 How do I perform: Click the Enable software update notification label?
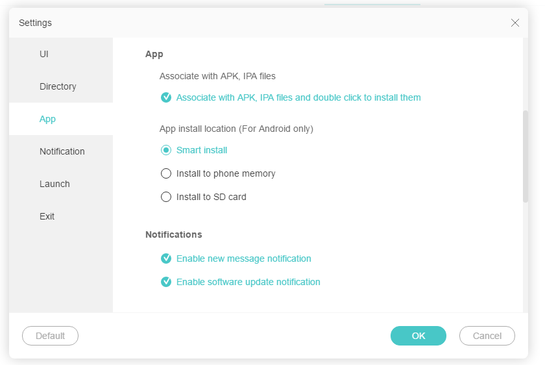coord(248,282)
